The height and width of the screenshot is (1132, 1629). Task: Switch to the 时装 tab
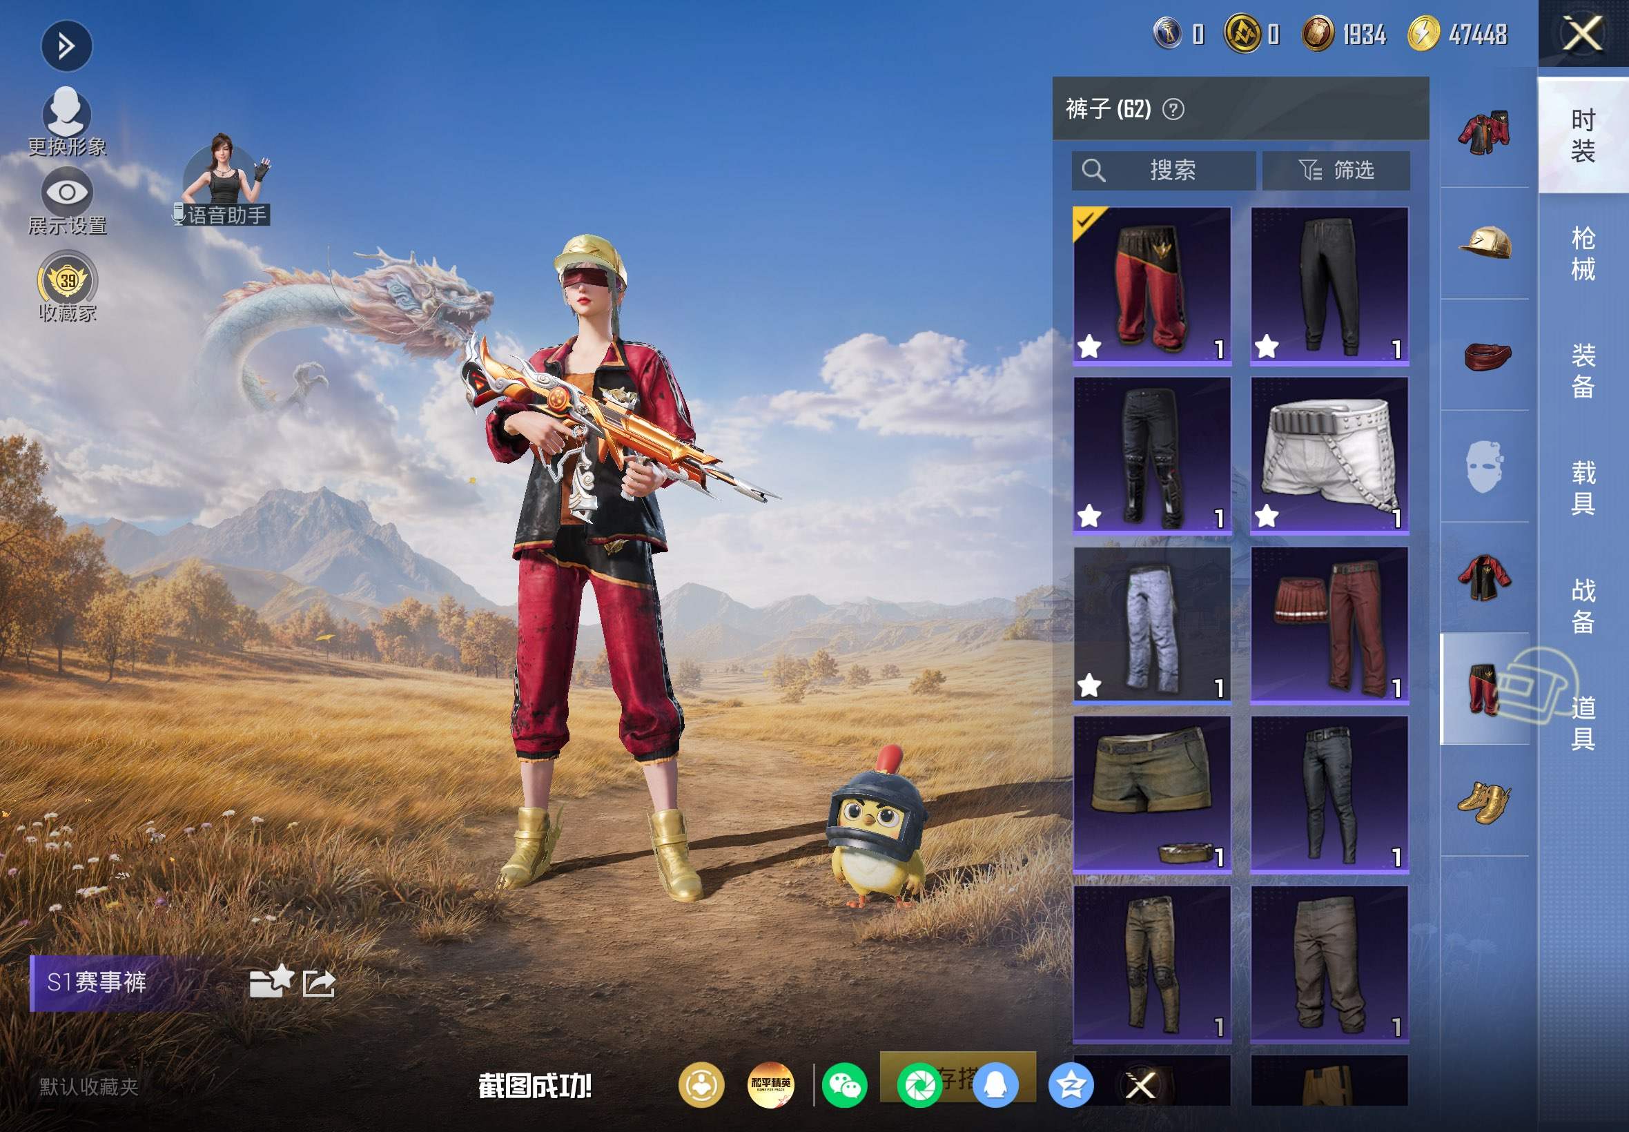[1583, 135]
